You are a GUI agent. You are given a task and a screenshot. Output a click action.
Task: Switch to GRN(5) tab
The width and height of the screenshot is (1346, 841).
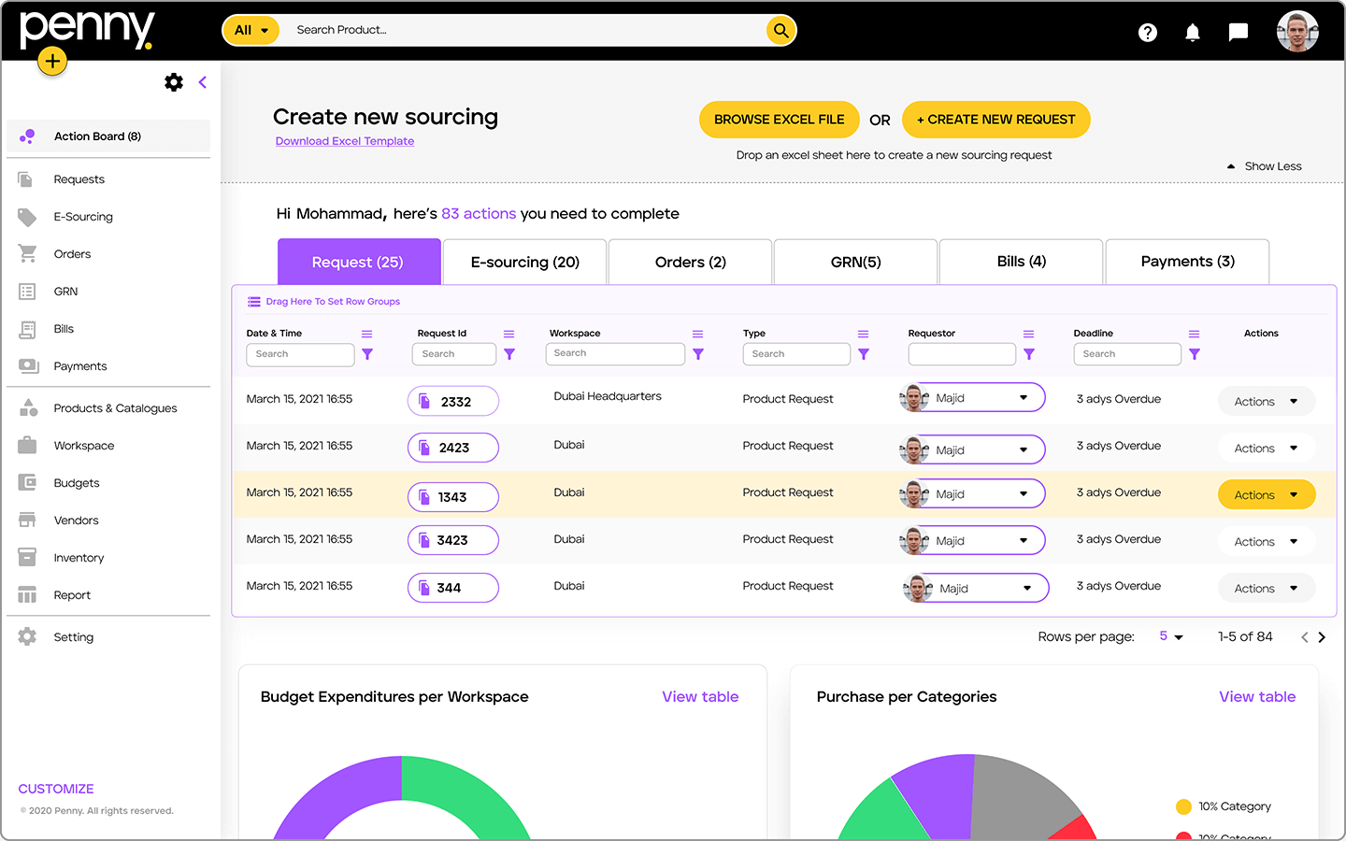[x=855, y=262]
